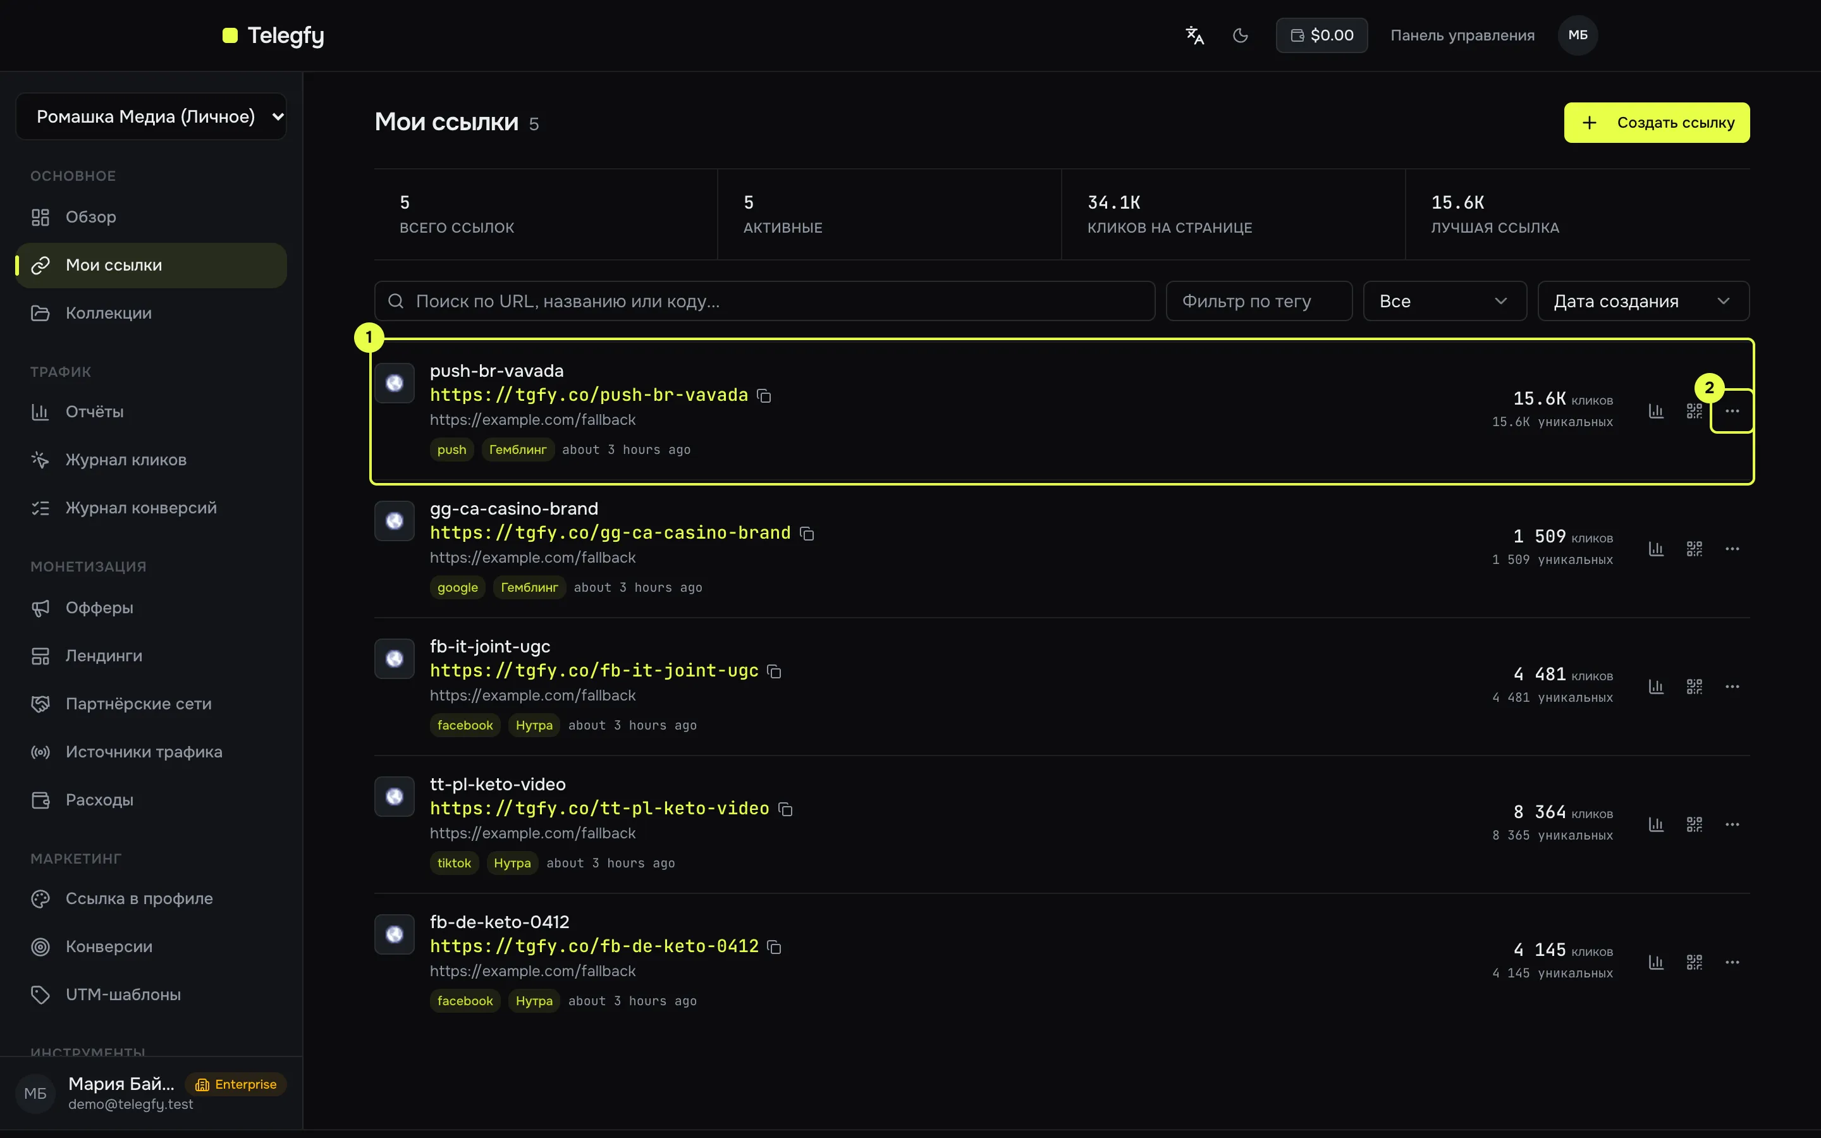
Task: Open Отчёты in sidebar
Action: [x=151, y=412]
